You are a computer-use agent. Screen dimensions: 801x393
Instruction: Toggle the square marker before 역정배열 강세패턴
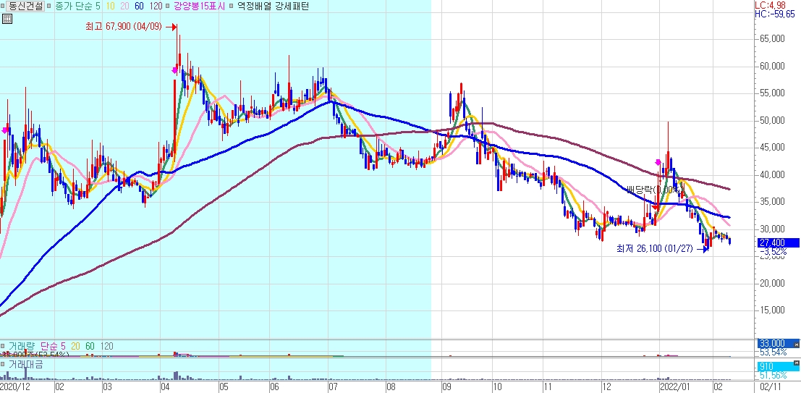[x=232, y=6]
